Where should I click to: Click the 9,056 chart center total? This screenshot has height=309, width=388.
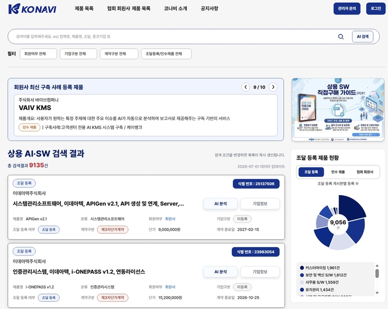coord(338,223)
